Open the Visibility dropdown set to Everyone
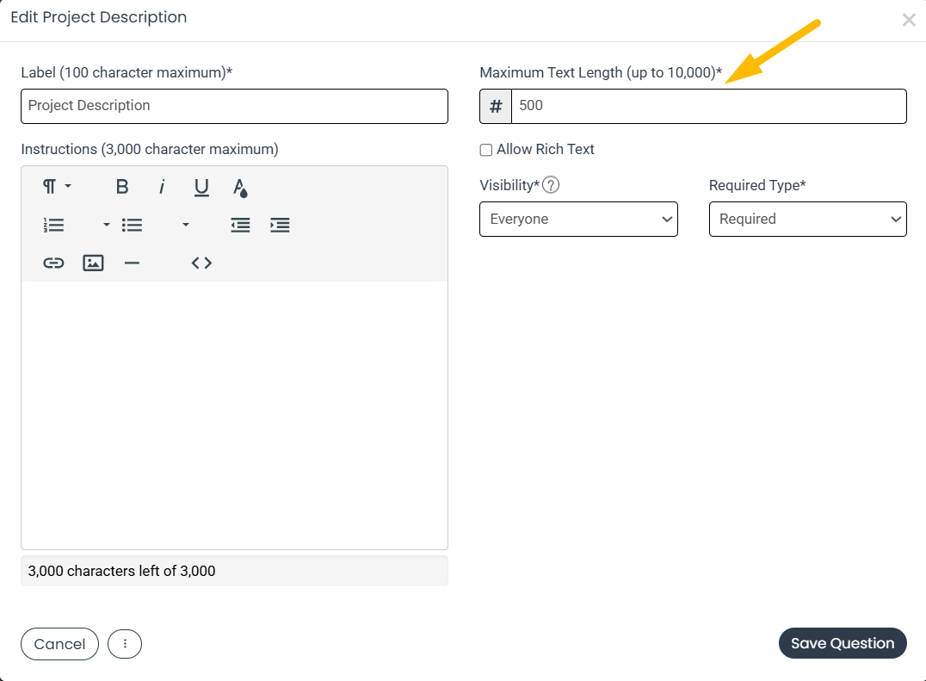This screenshot has width=926, height=681. 578,220
